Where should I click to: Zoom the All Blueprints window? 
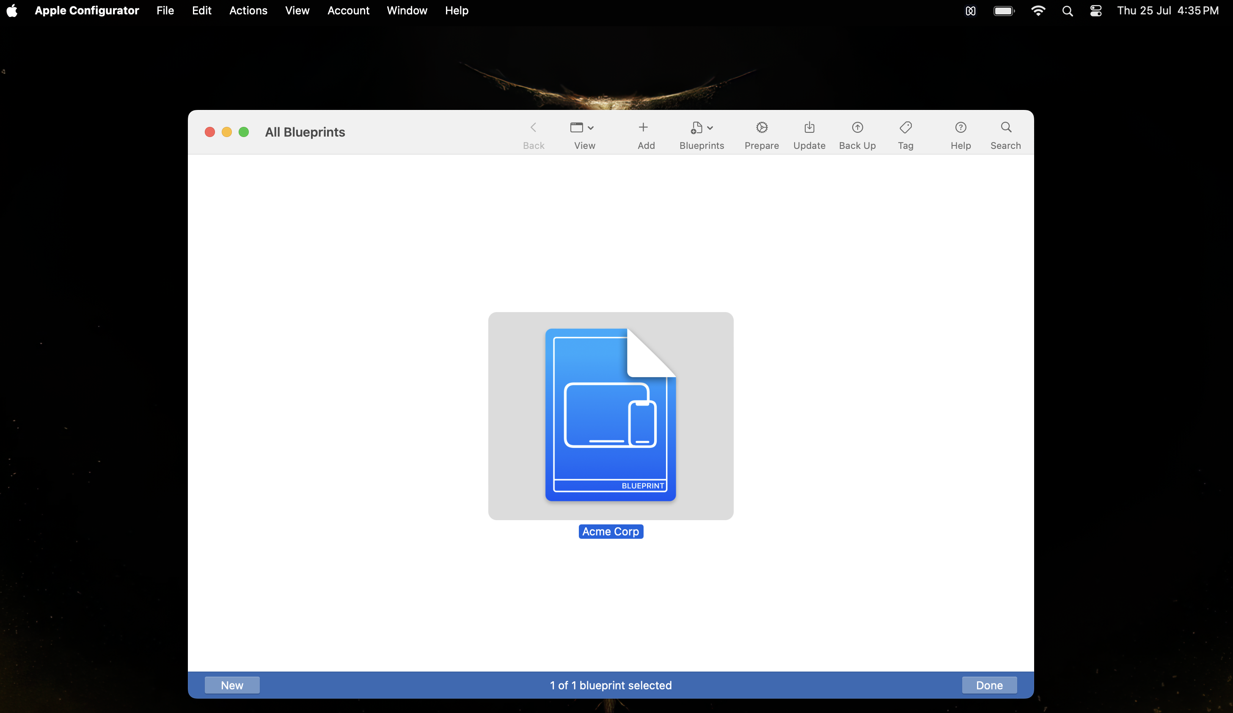244,132
